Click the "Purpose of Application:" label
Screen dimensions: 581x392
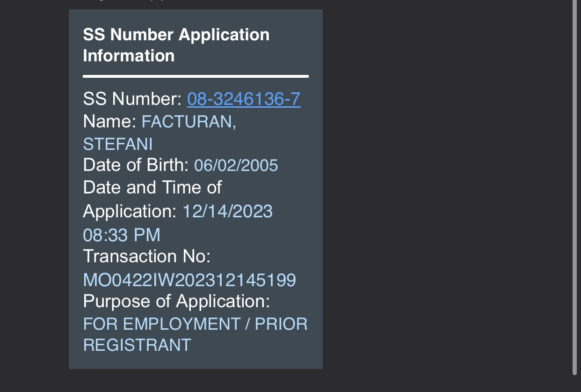176,301
